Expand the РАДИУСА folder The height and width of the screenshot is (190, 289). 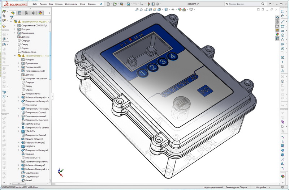[x=19, y=146]
